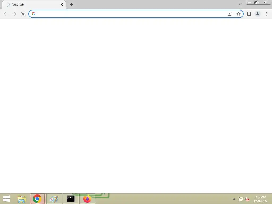Open File Explorer from taskbar
This screenshot has height=204, width=272.
[x=22, y=199]
